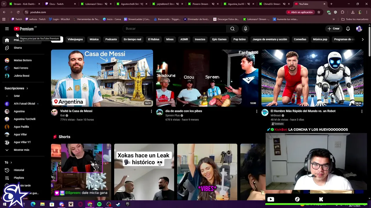Open Microsoft Edge from the taskbar

click(33, 204)
